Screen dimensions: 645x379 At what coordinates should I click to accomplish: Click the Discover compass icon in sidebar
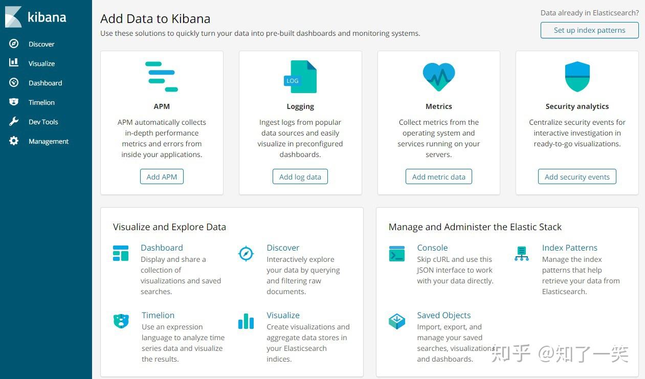point(14,44)
